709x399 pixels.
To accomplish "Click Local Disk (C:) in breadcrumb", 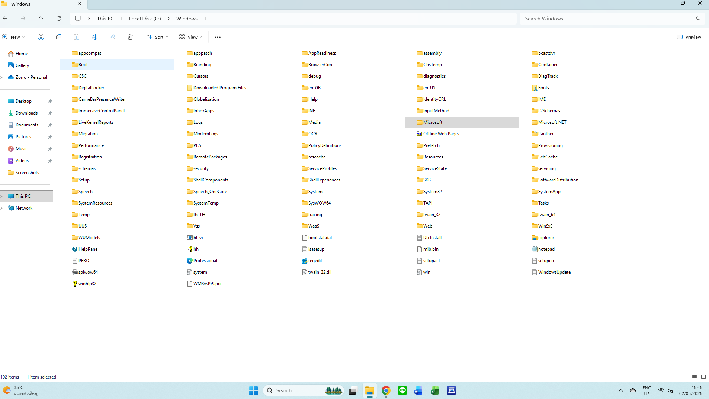I will [145, 19].
